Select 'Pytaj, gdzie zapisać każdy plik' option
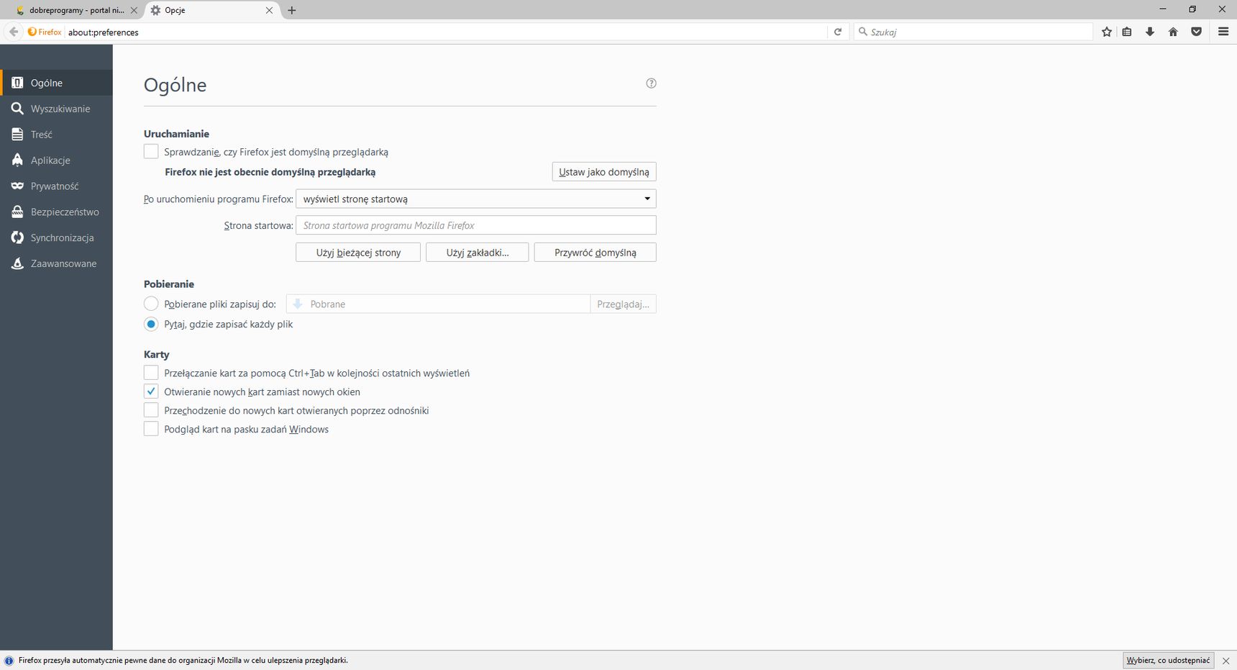1237x670 pixels. click(x=151, y=324)
